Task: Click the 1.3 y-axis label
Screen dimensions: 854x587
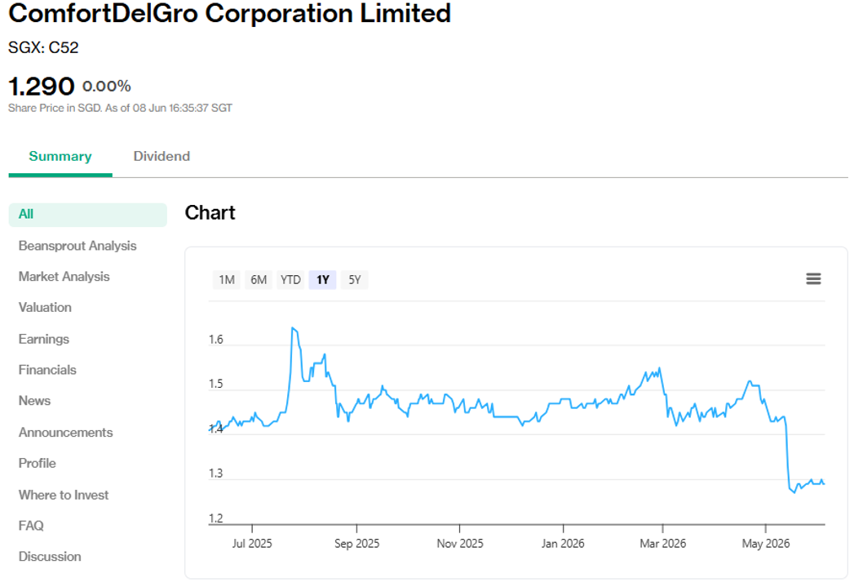Action: (216, 473)
